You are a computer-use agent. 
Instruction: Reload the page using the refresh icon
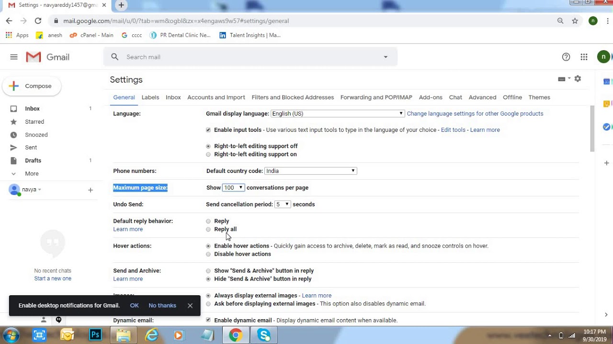click(x=38, y=21)
